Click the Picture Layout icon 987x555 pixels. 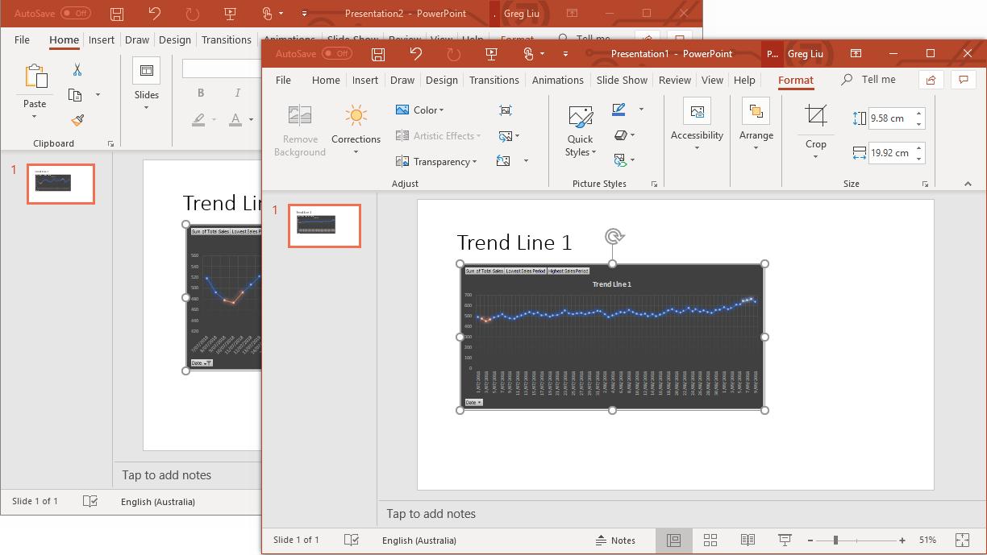pyautogui.click(x=620, y=161)
